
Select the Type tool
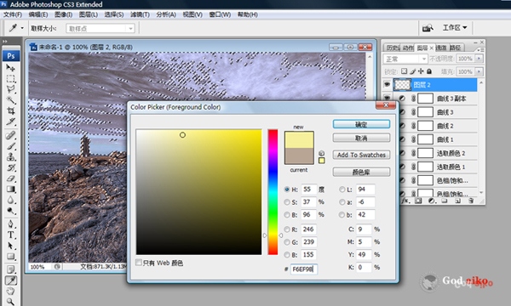tap(11, 235)
